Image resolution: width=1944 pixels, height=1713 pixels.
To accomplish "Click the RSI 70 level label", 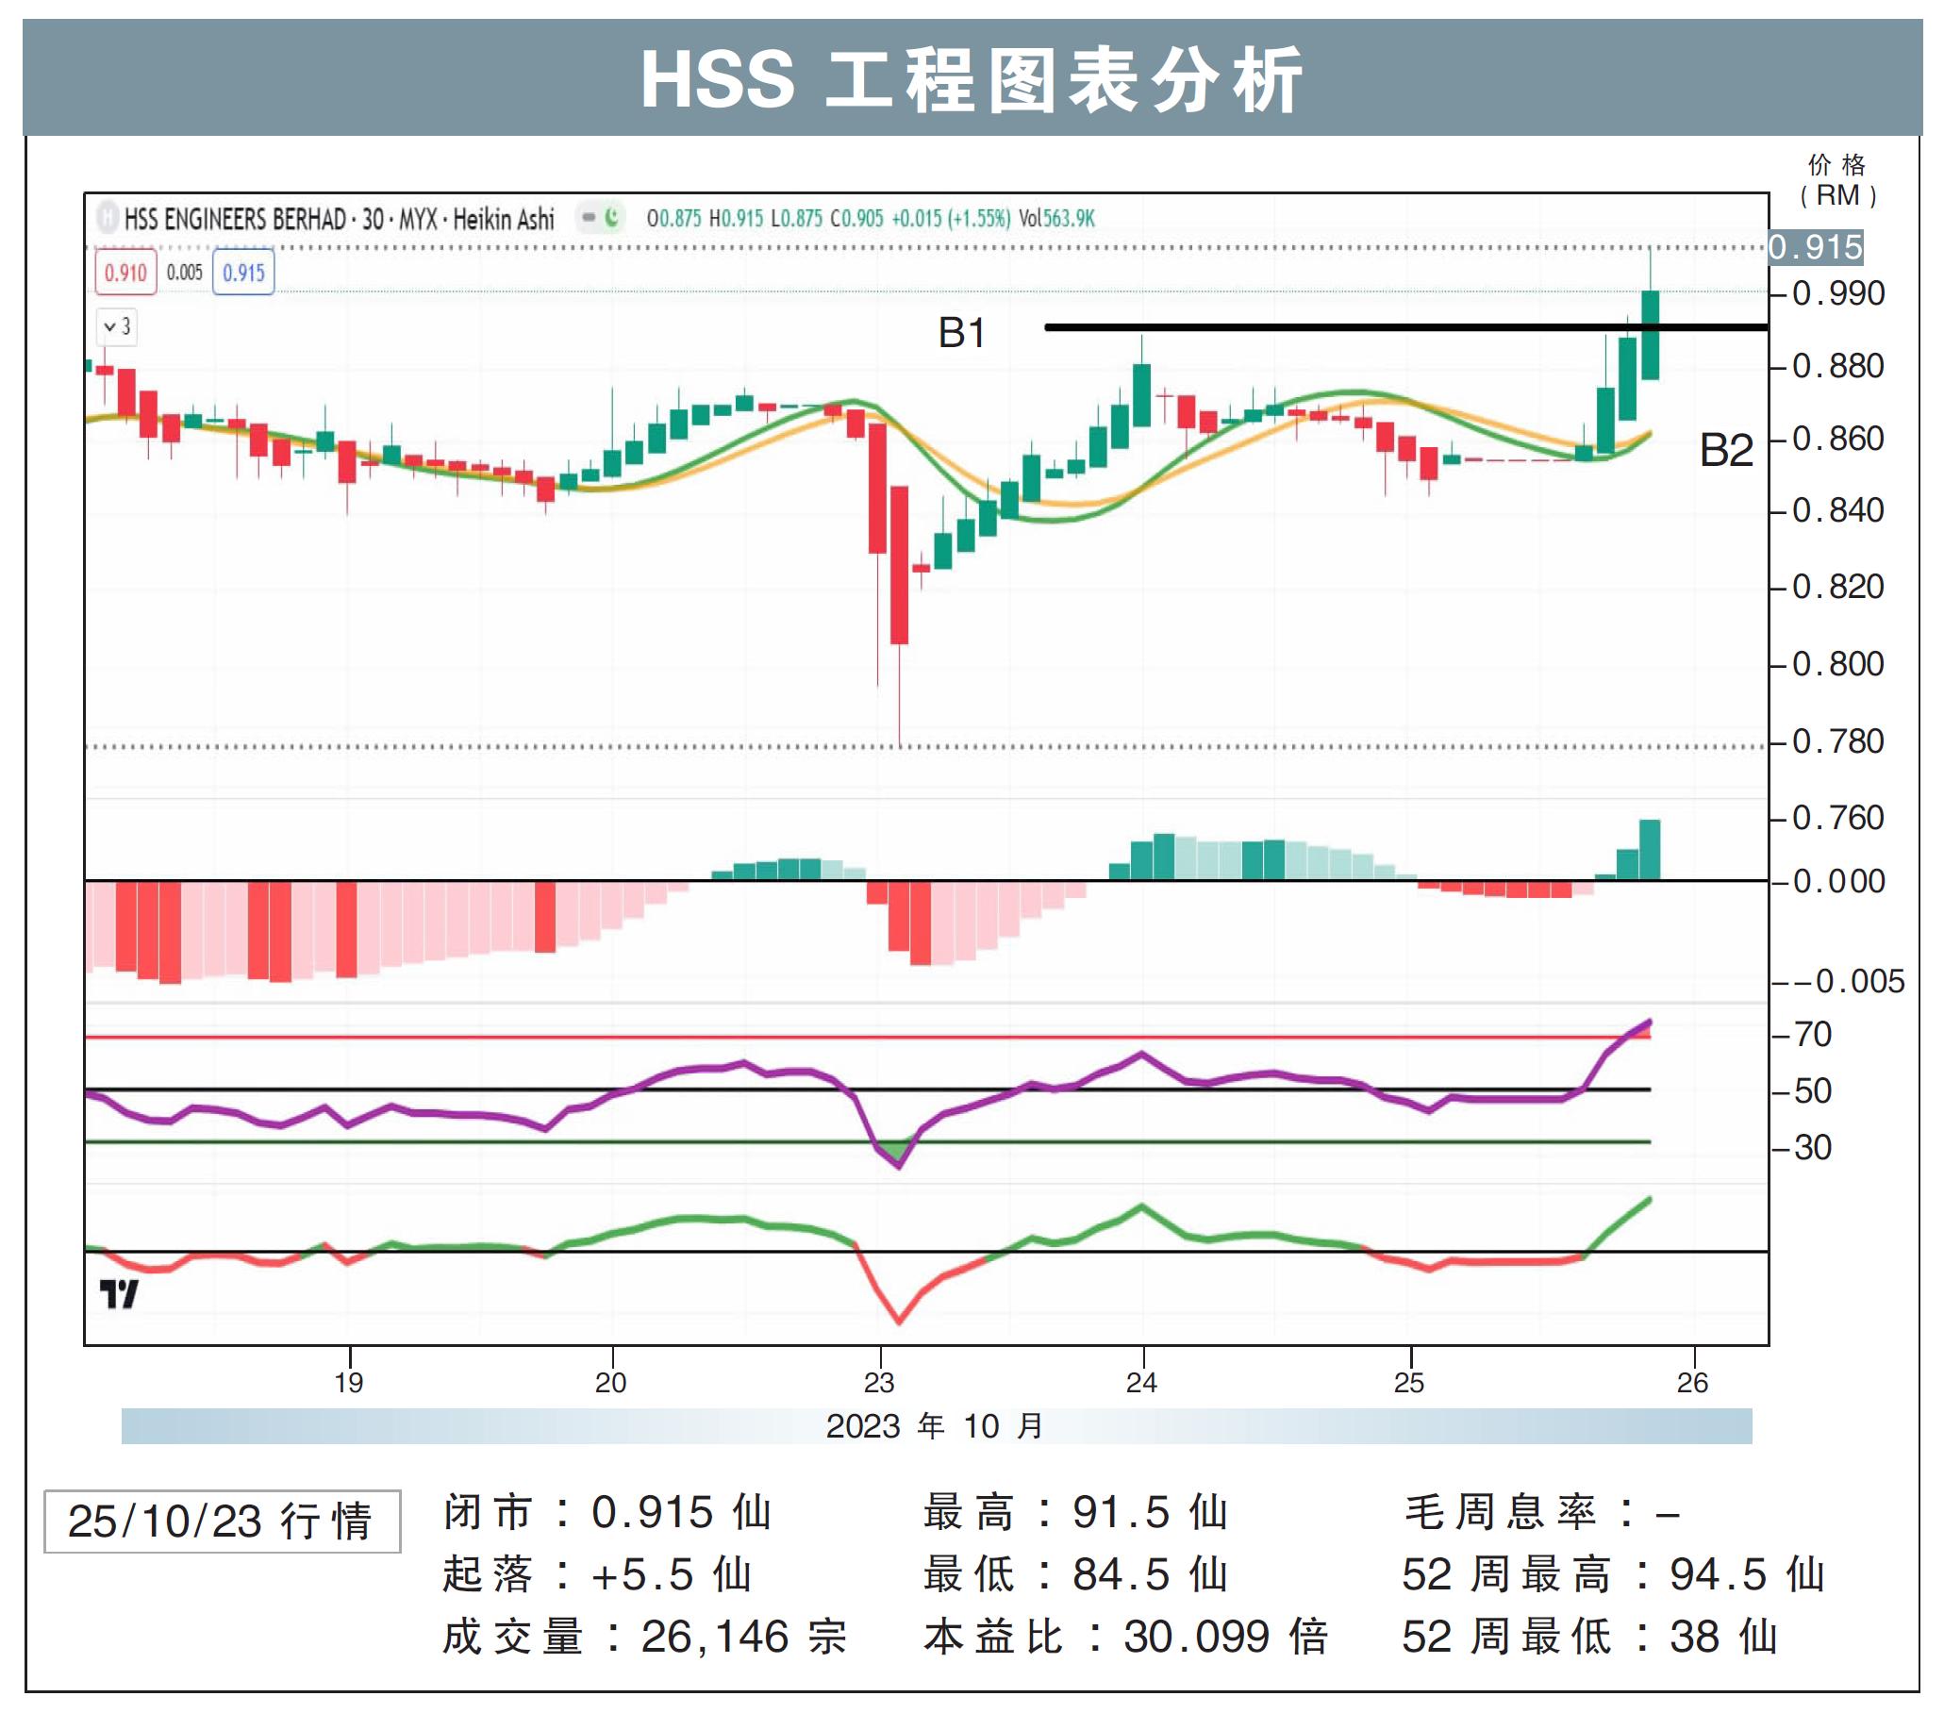I will pos(1813,1035).
